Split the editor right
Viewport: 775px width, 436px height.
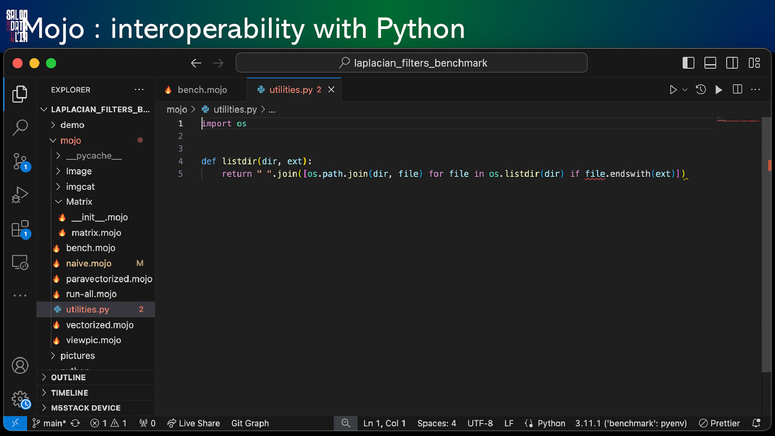coord(737,90)
